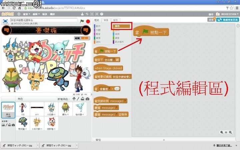Screen dimensions: 240x150
Task: Open the 秘訣 Tips menu item
Action: (45, 14)
